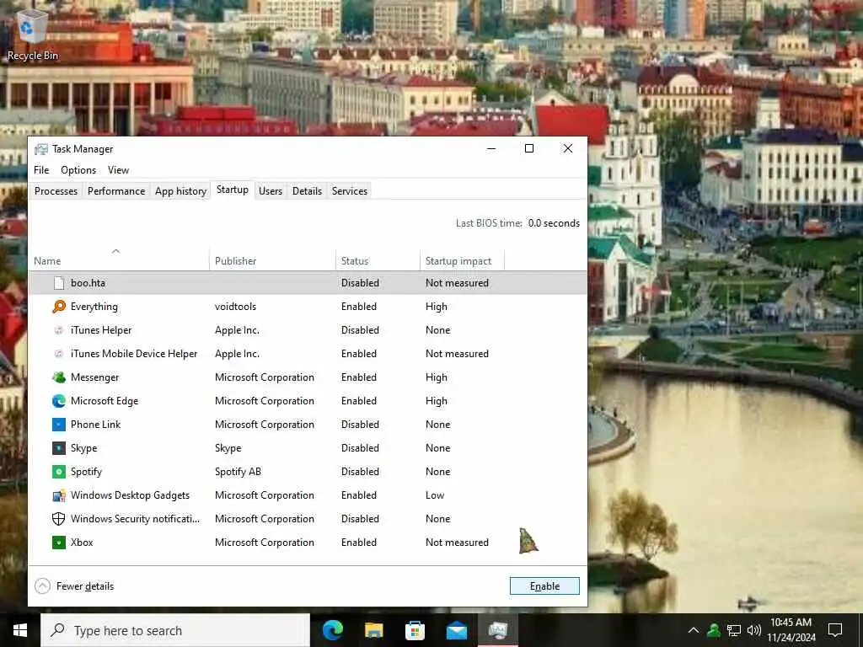Image resolution: width=863 pixels, height=647 pixels.
Task: Show hidden tray icons chevron
Action: 694,630
